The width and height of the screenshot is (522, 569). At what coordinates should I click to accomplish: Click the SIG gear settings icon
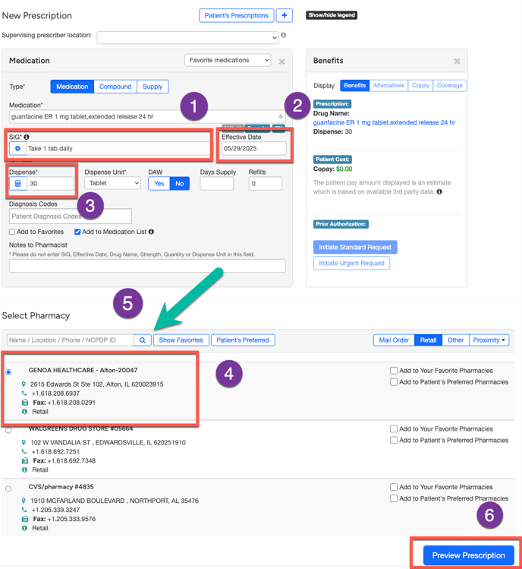[18, 149]
